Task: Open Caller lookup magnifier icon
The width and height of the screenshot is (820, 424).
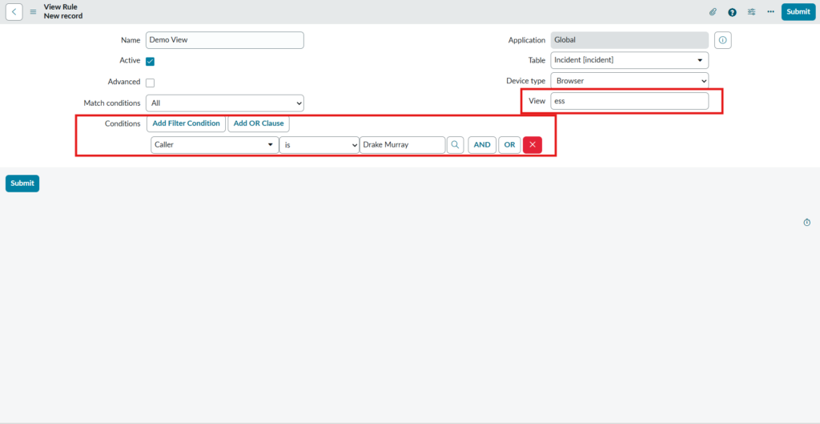Action: tap(455, 145)
